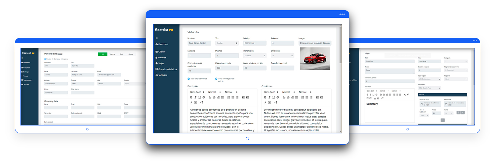The width and height of the screenshot is (495, 164).
Task: Go to Reservas in the center sidebar
Action: click(x=162, y=57)
